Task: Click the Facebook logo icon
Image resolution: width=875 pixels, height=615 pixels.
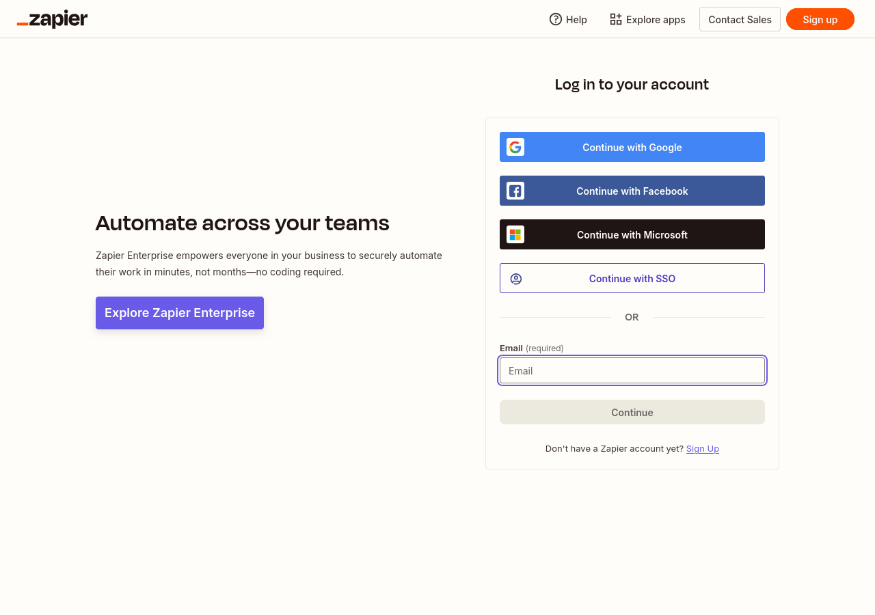Action: point(515,191)
